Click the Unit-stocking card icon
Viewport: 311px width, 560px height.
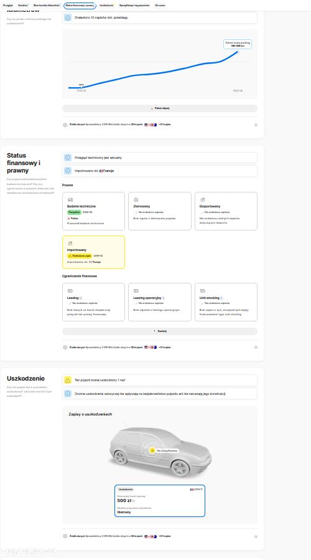tap(202, 291)
